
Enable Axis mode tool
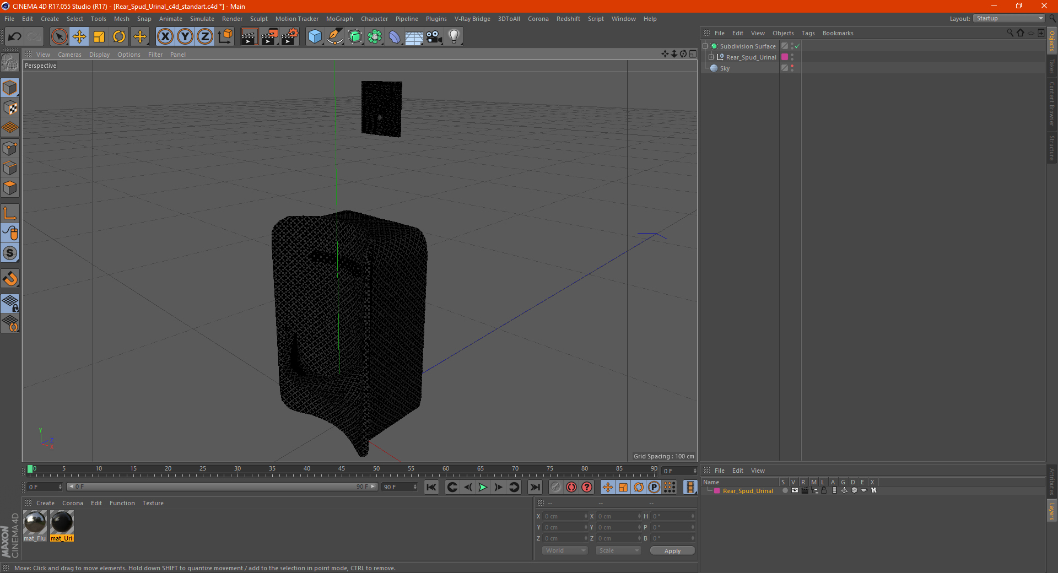[10, 213]
